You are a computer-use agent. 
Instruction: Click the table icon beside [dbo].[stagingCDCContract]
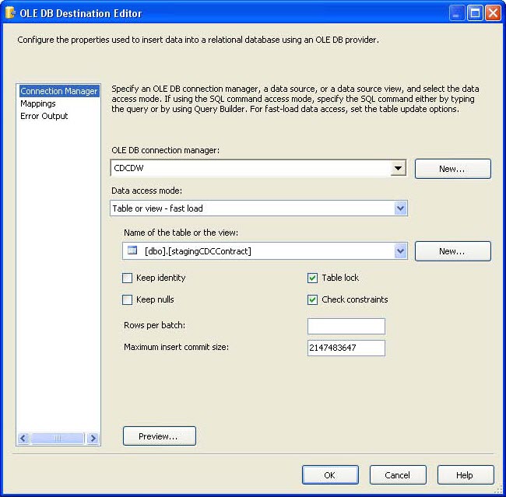point(132,250)
